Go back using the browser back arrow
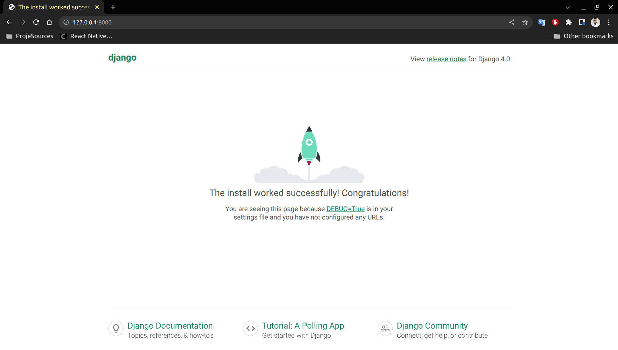The height and width of the screenshot is (350, 618). tap(9, 22)
